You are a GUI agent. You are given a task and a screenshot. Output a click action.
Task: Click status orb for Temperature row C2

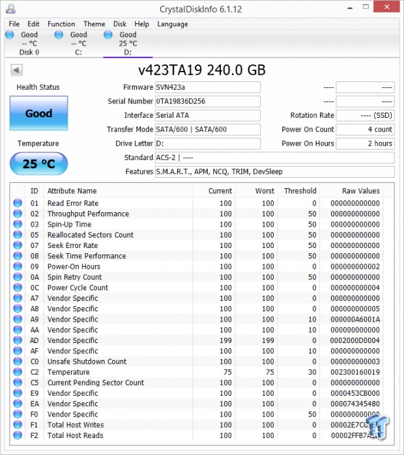(x=18, y=372)
